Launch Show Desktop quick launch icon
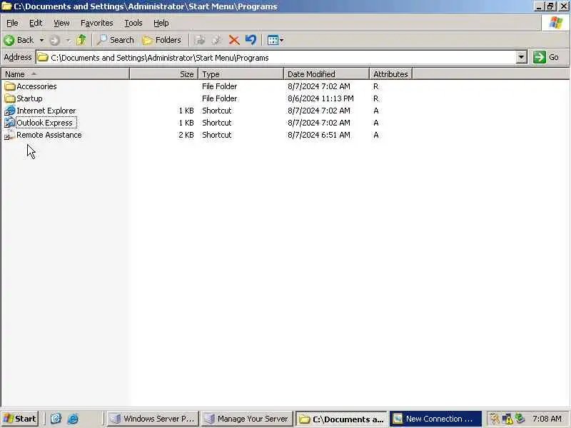The height and width of the screenshot is (428, 571). click(x=56, y=419)
